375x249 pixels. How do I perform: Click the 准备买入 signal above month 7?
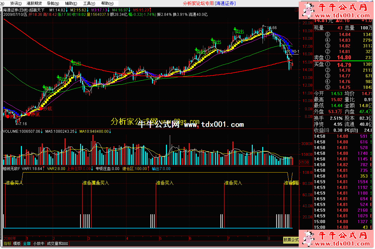(x=233, y=183)
